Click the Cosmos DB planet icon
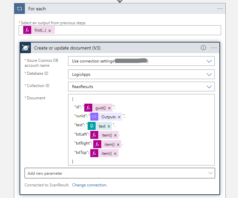238x198 pixels. tap(26, 48)
